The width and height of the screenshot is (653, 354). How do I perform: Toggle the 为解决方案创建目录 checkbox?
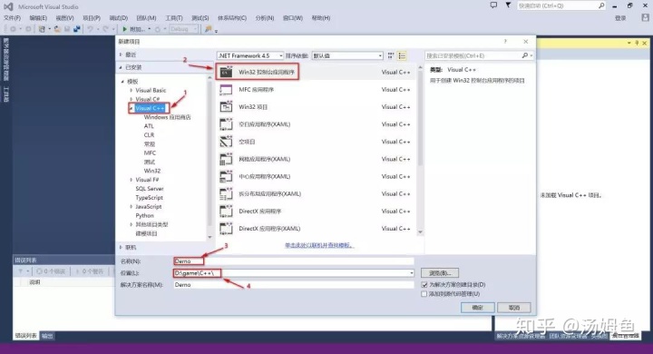pyautogui.click(x=424, y=285)
